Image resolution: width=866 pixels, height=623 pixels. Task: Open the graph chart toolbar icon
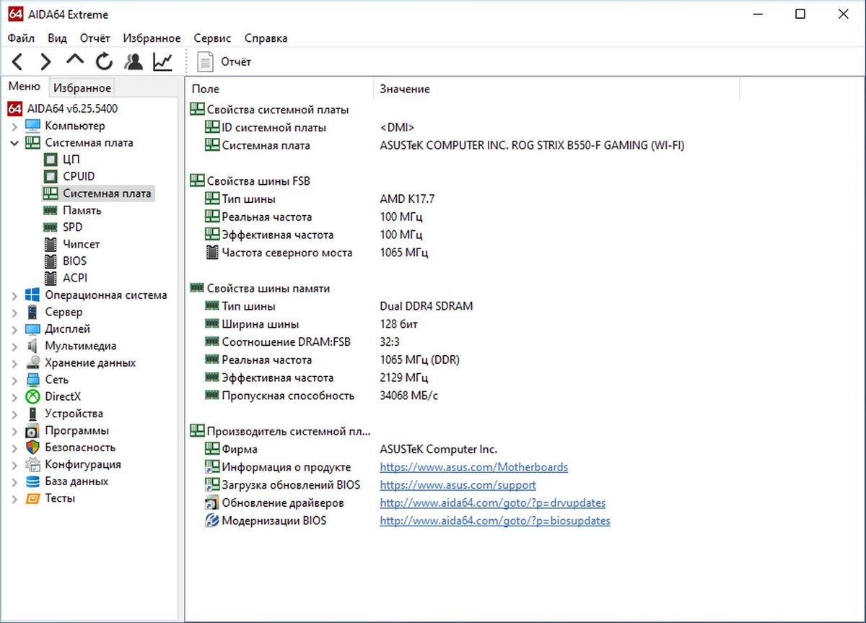tap(163, 62)
